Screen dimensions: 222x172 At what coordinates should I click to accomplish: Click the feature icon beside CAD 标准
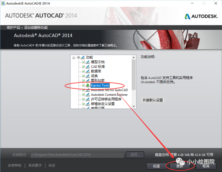pyautogui.click(x=88, y=67)
